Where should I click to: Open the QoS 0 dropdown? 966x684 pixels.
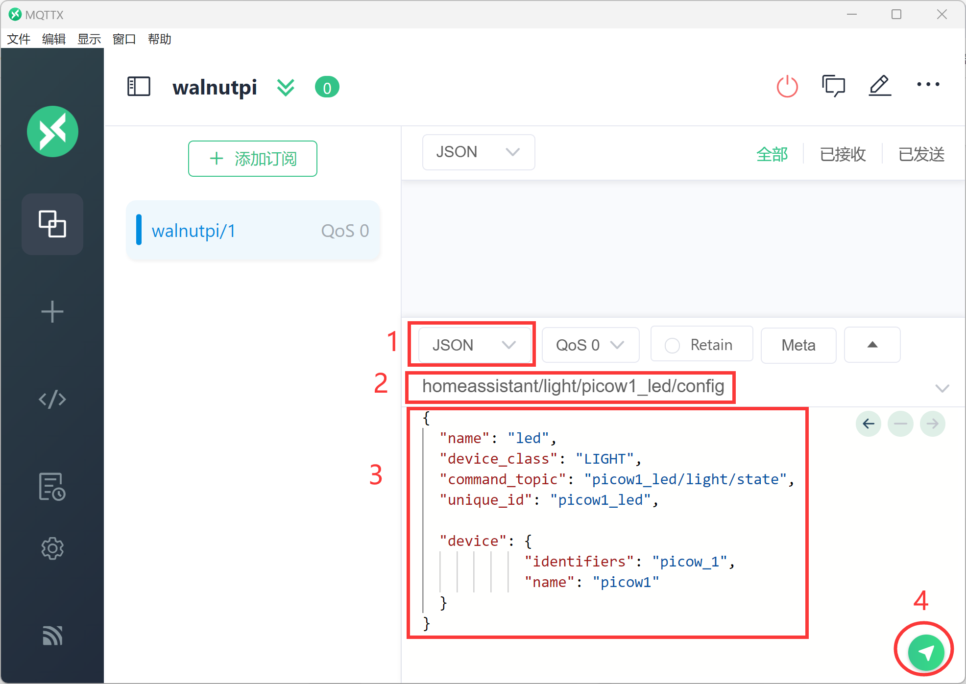tap(590, 345)
